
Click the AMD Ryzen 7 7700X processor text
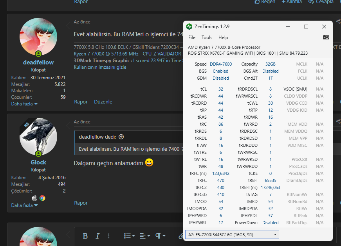(224, 47)
